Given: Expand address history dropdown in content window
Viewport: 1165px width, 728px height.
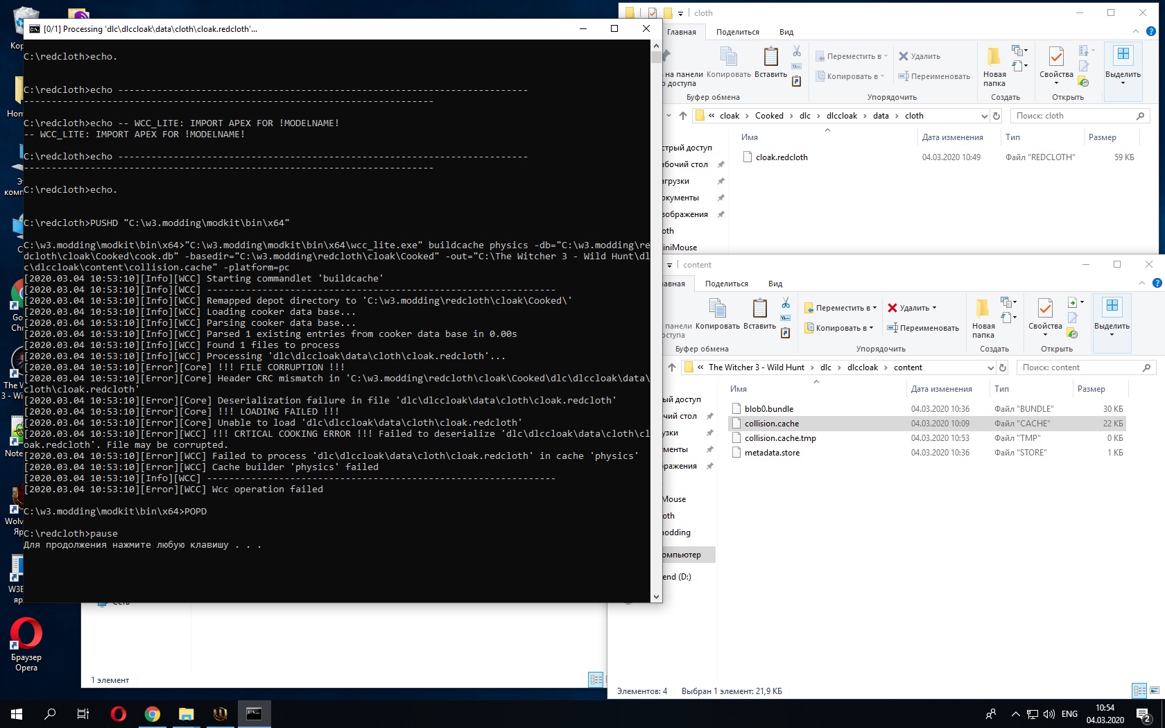Looking at the screenshot, I should [991, 367].
